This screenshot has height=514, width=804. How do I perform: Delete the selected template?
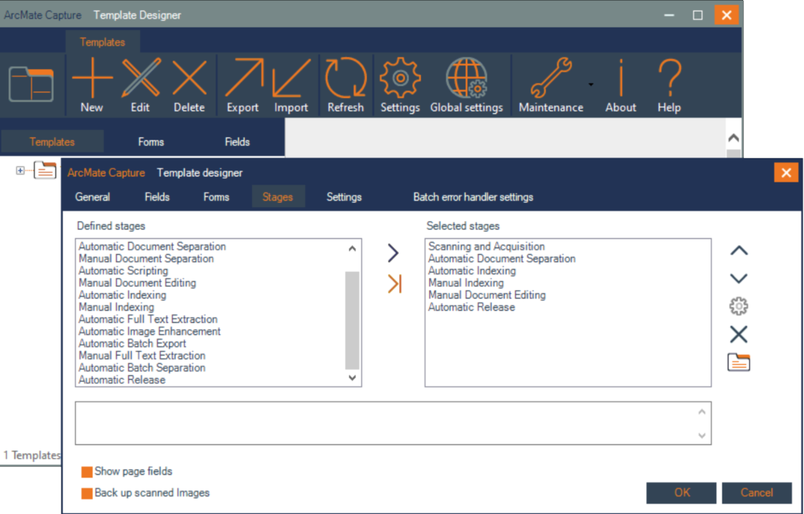[189, 83]
